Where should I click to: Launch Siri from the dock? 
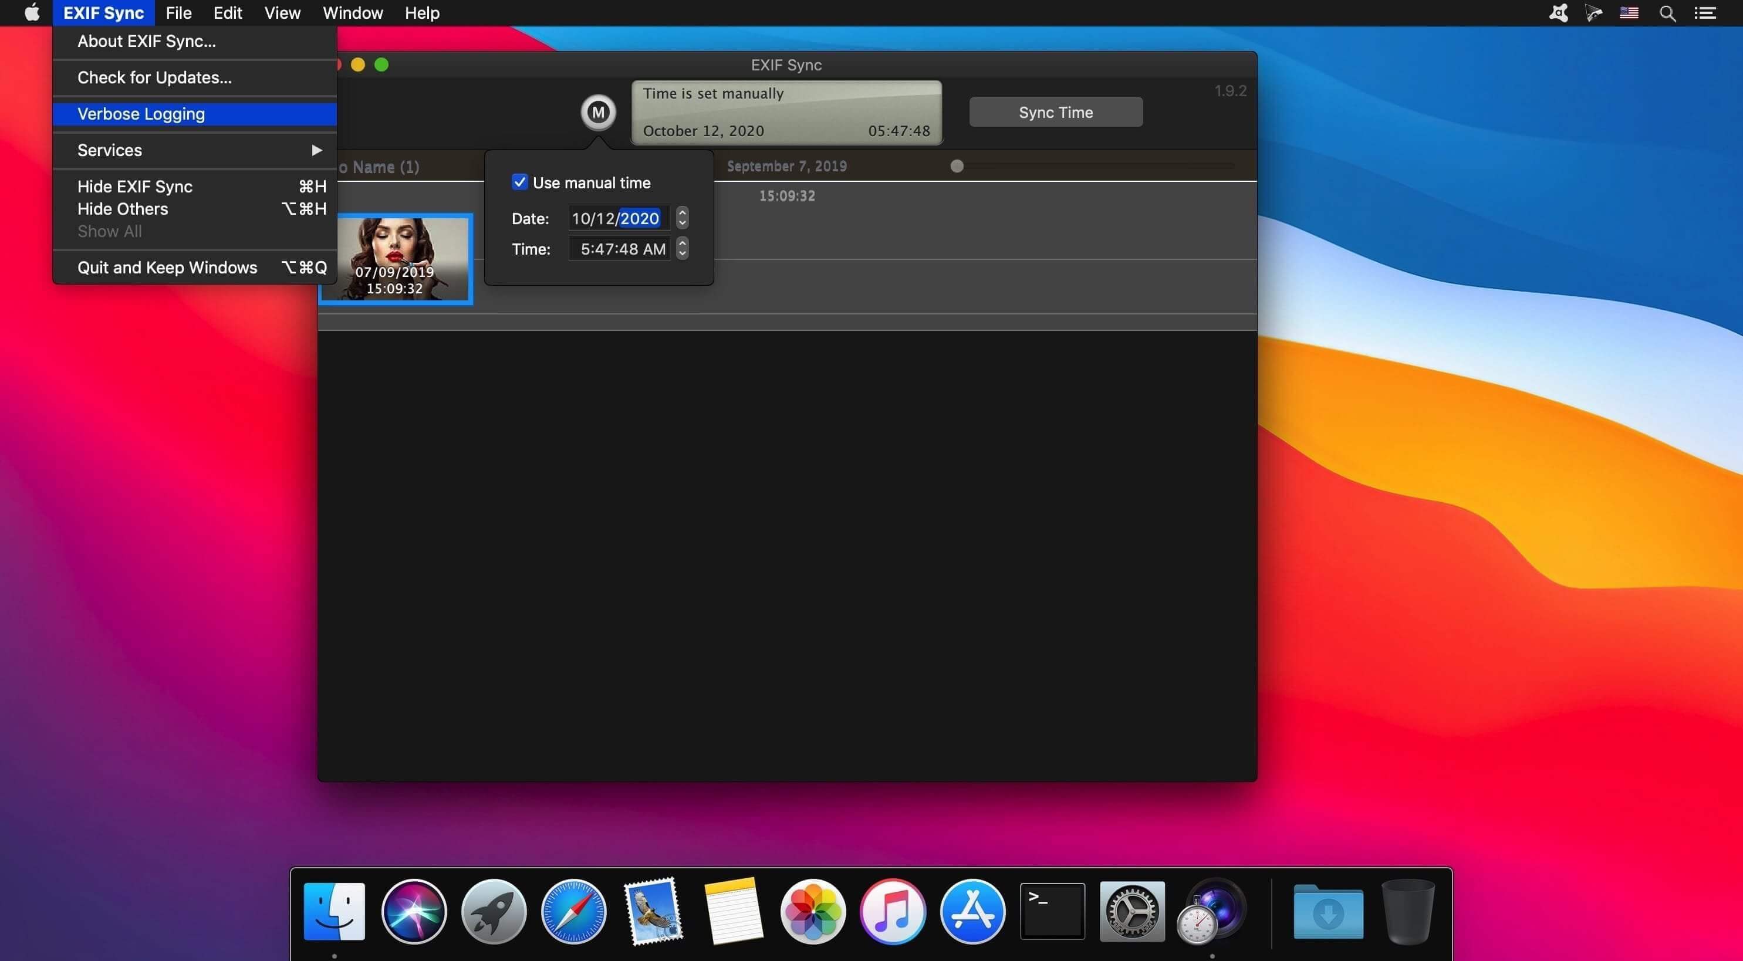click(x=413, y=911)
